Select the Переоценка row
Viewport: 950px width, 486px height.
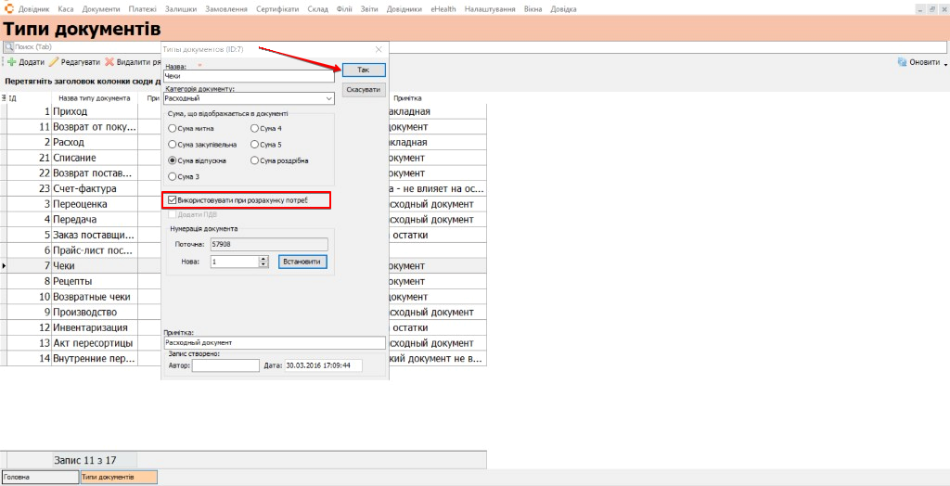click(x=243, y=204)
